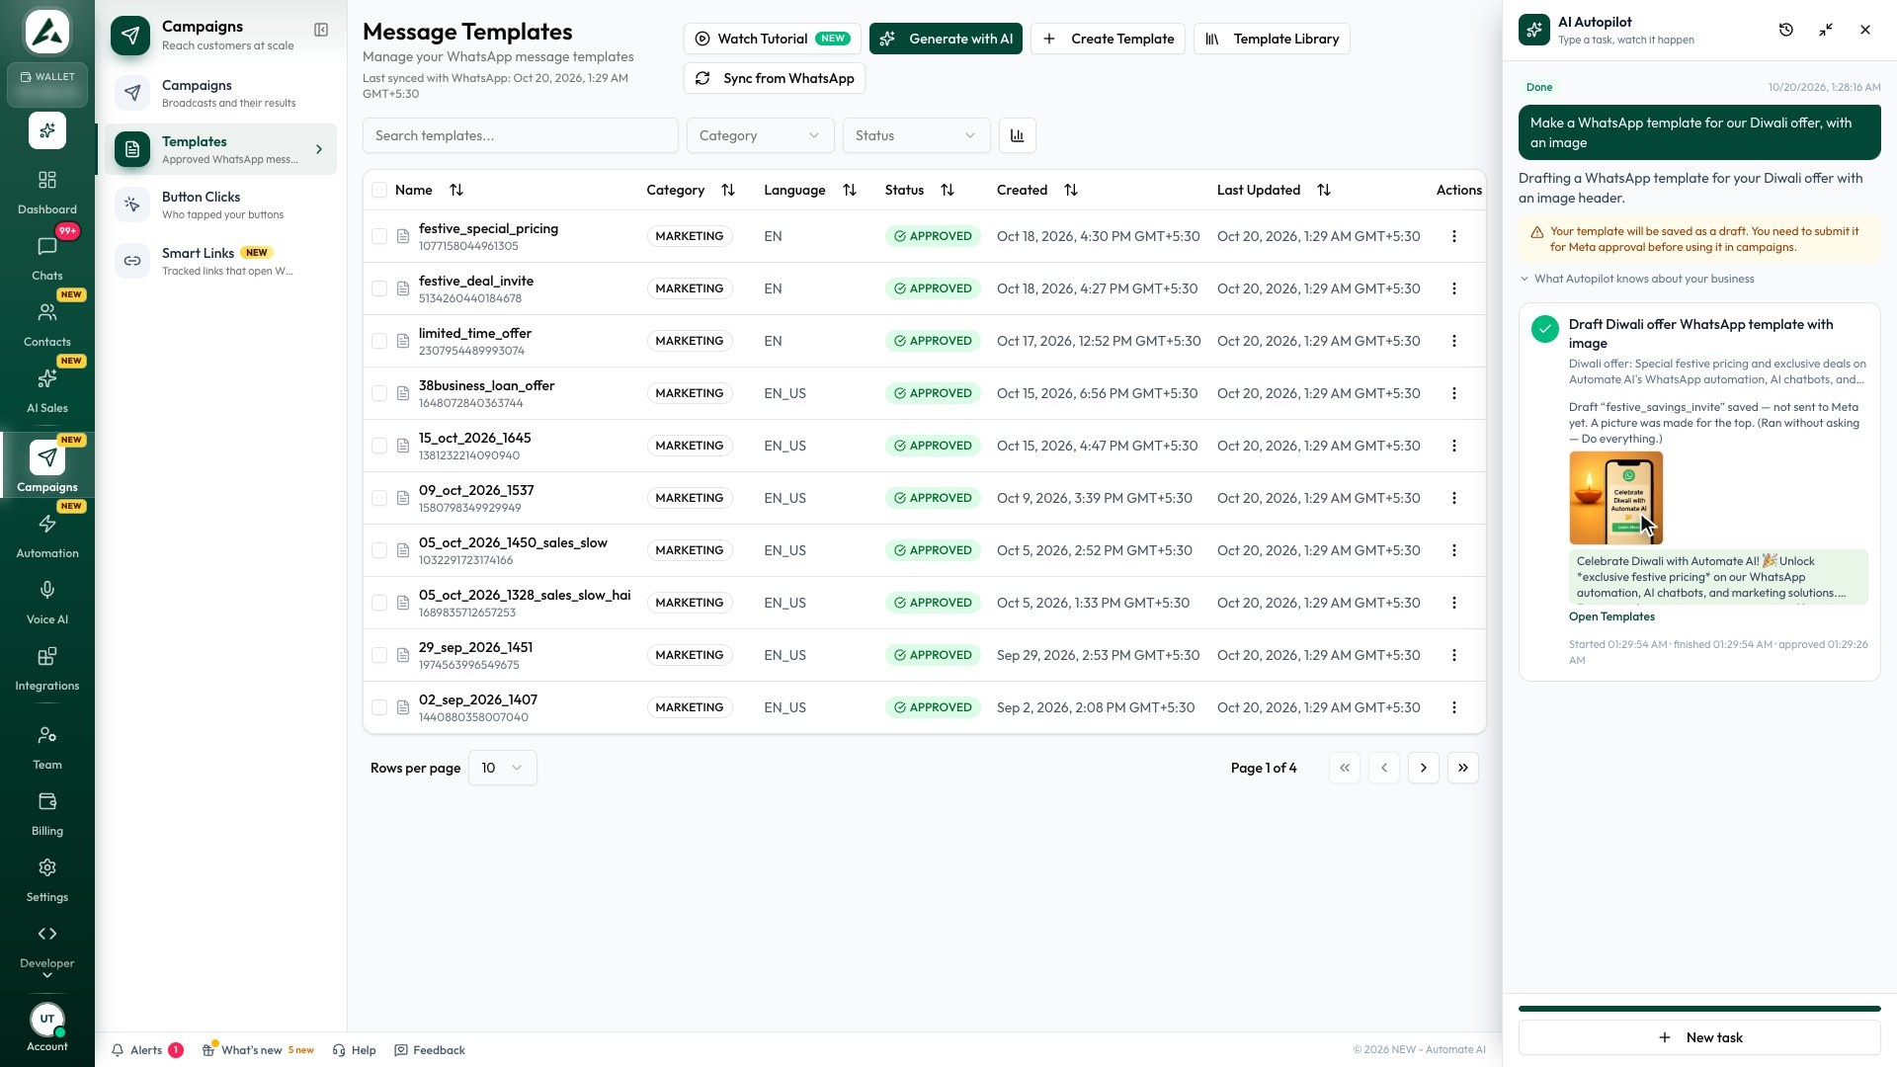
Task: Open actions menu for 02_sep_2026_1407
Action: click(1454, 707)
